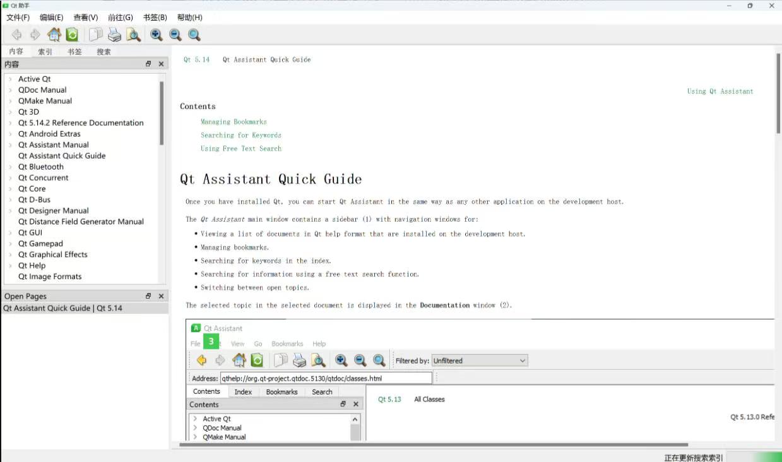The image size is (782, 462).
Task: Float the 内容 panel
Action: [x=148, y=64]
